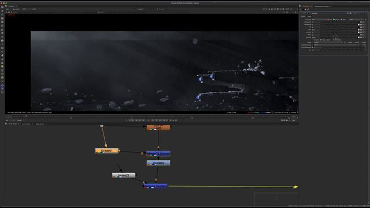Open the Viewer1 tab
The height and width of the screenshot is (208, 370).
(x=12, y=6)
